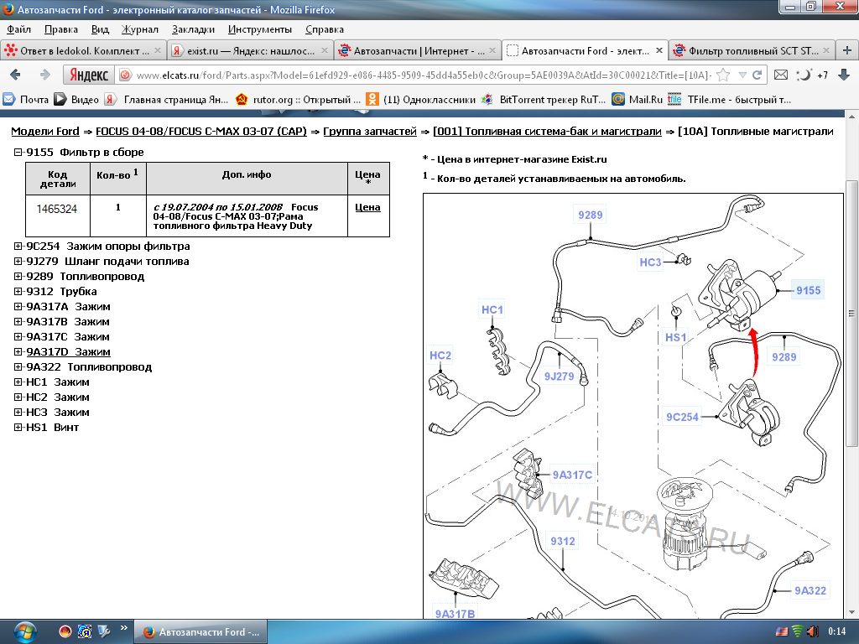Open the Почта bookmark
Image resolution: width=859 pixels, height=644 pixels.
[26, 99]
